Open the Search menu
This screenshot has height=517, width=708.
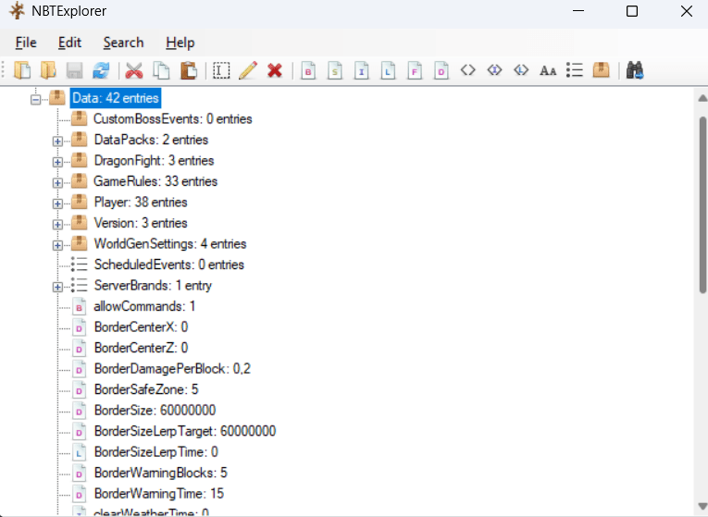coord(123,43)
